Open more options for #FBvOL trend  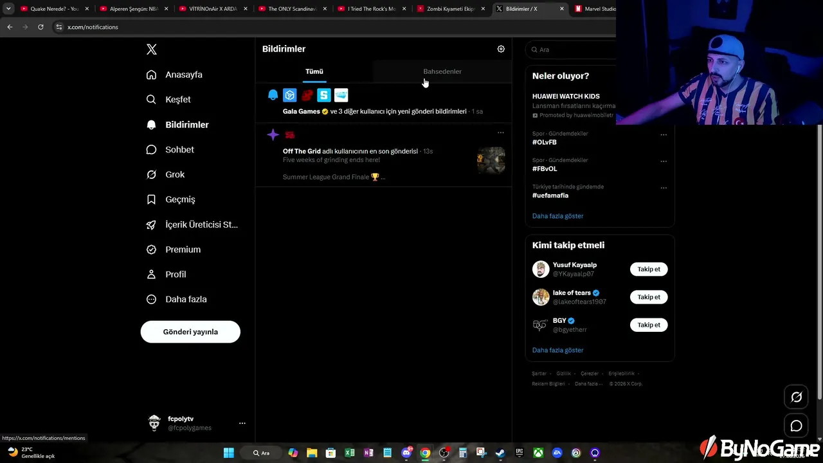(664, 161)
